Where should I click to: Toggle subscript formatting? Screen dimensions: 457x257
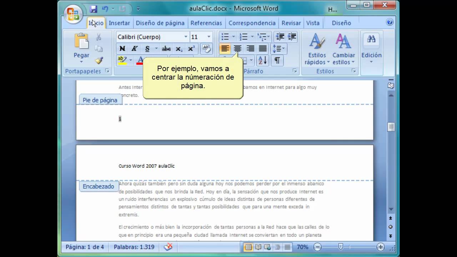(179, 49)
